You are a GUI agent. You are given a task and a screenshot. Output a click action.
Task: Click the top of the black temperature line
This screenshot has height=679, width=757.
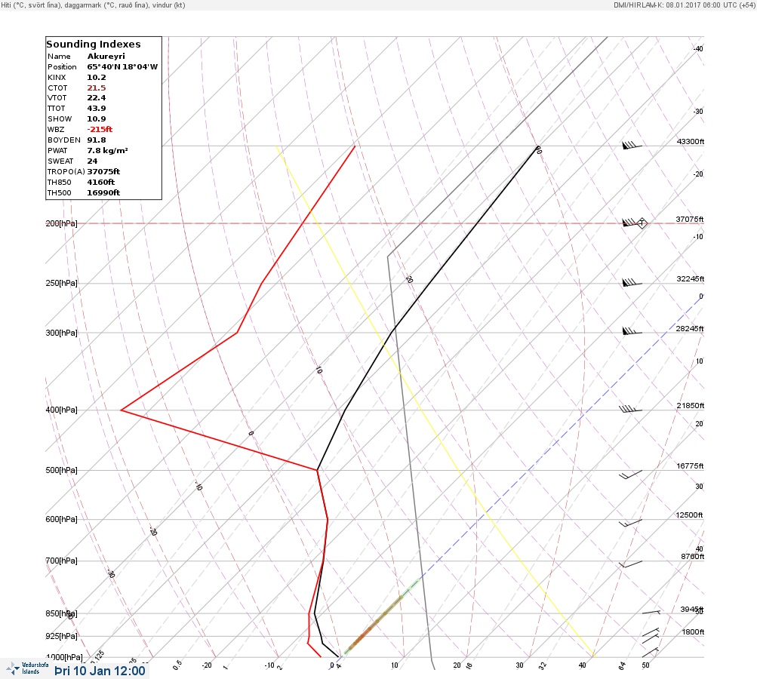tap(537, 146)
